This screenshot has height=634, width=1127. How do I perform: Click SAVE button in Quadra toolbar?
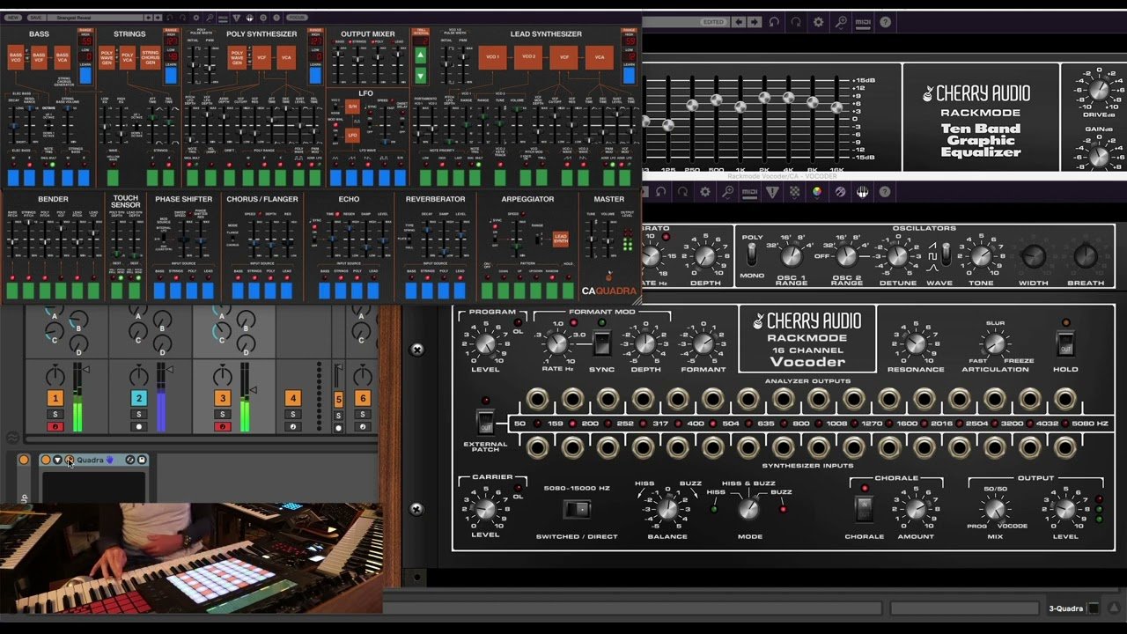(35, 17)
